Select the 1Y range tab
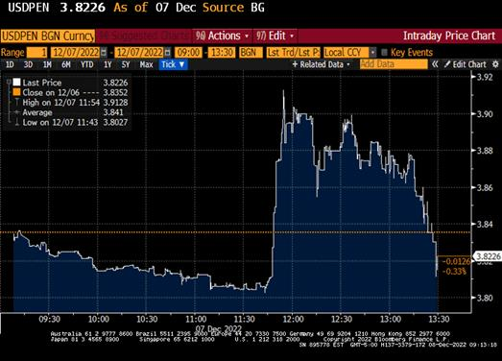This screenshot has height=361, width=502. coord(108,64)
